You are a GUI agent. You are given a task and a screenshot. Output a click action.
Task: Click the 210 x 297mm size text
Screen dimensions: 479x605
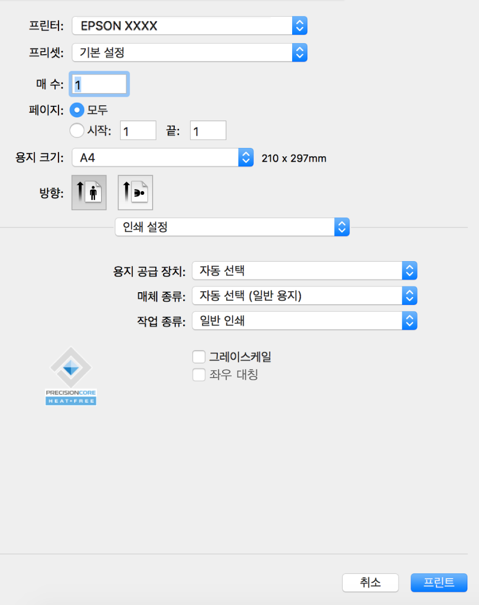pyautogui.click(x=294, y=158)
